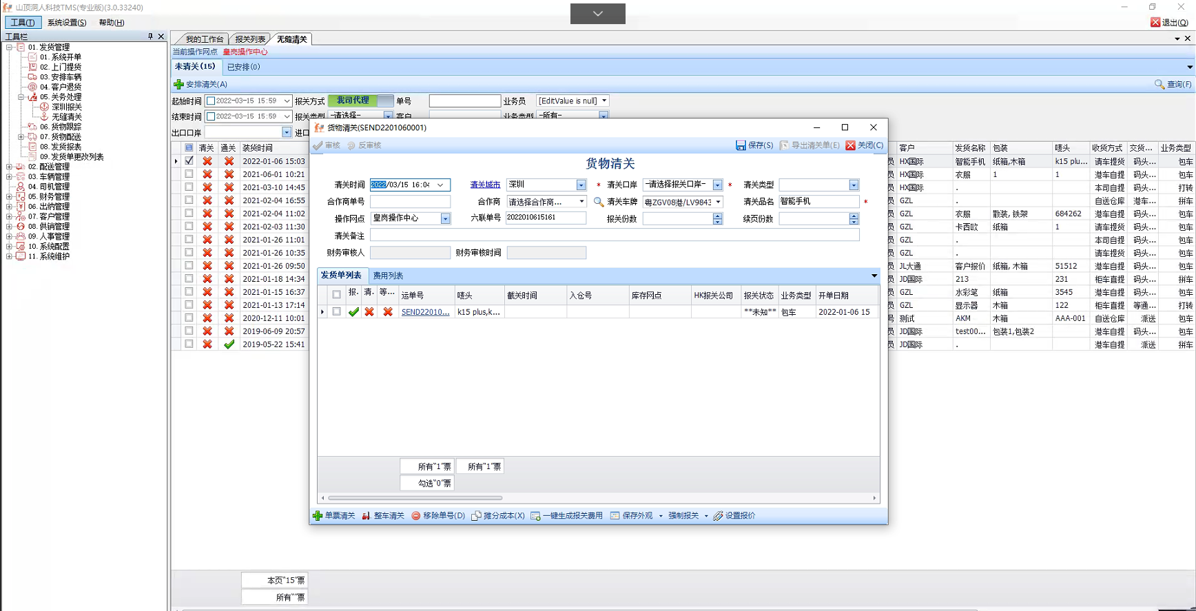Image resolution: width=1196 pixels, height=611 pixels.
Task: Click the magnifier icon beside 清关车牌
Action: click(599, 202)
